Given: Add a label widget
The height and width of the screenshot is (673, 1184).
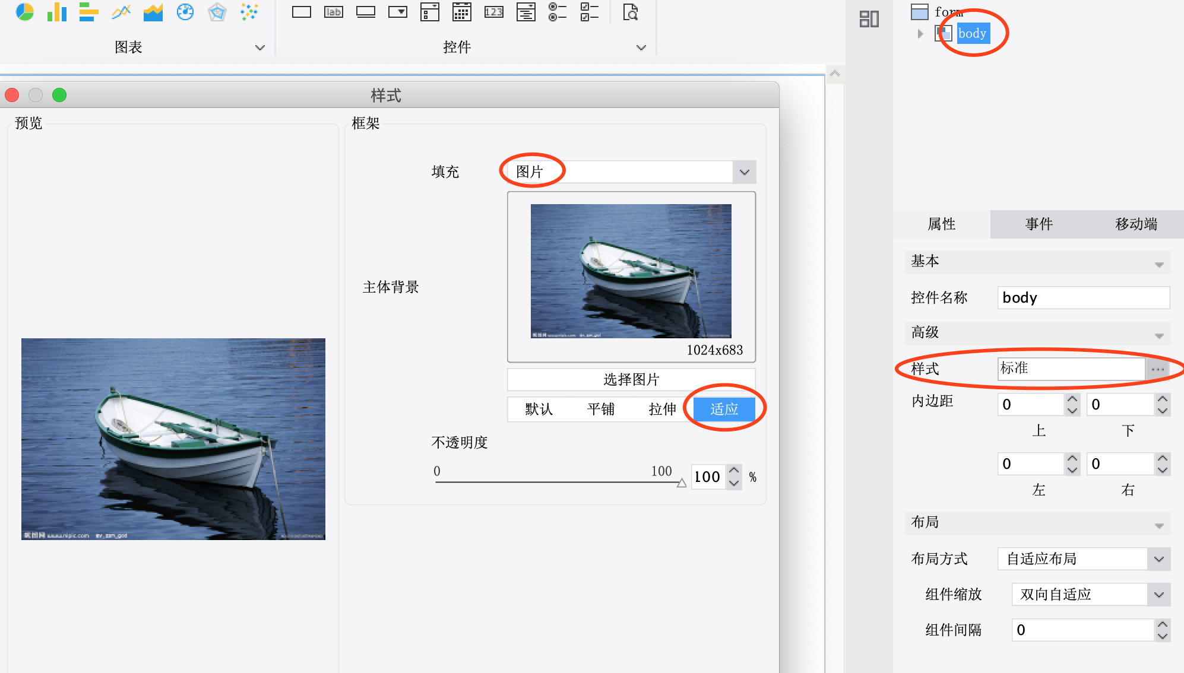Looking at the screenshot, I should 334,12.
